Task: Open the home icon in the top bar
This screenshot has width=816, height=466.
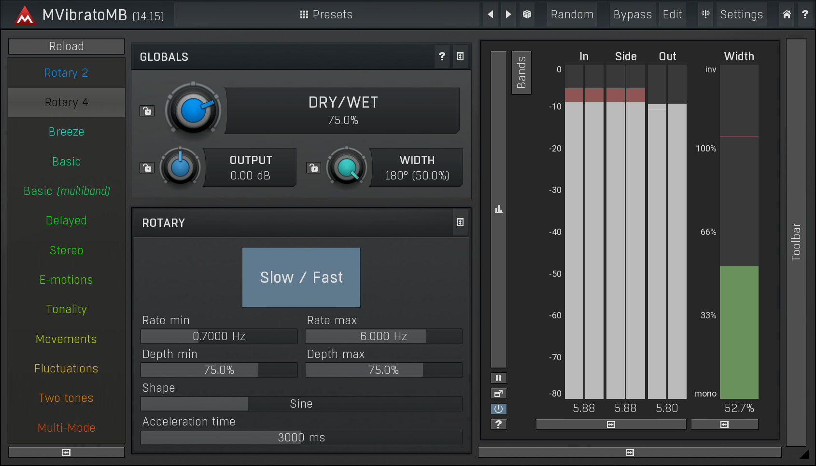Action: [x=787, y=14]
